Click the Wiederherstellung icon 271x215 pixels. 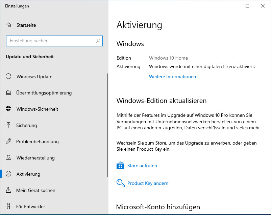[x=8, y=158]
